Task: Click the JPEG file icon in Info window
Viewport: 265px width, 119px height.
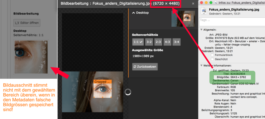Action: pos(204,11)
